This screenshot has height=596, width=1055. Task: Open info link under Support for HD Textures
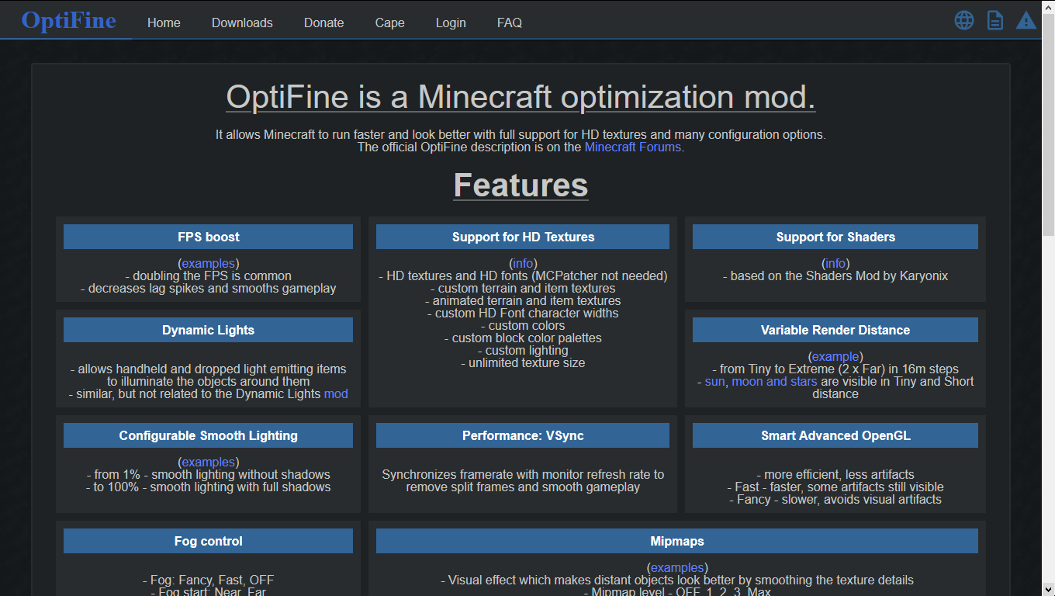pyautogui.click(x=523, y=263)
